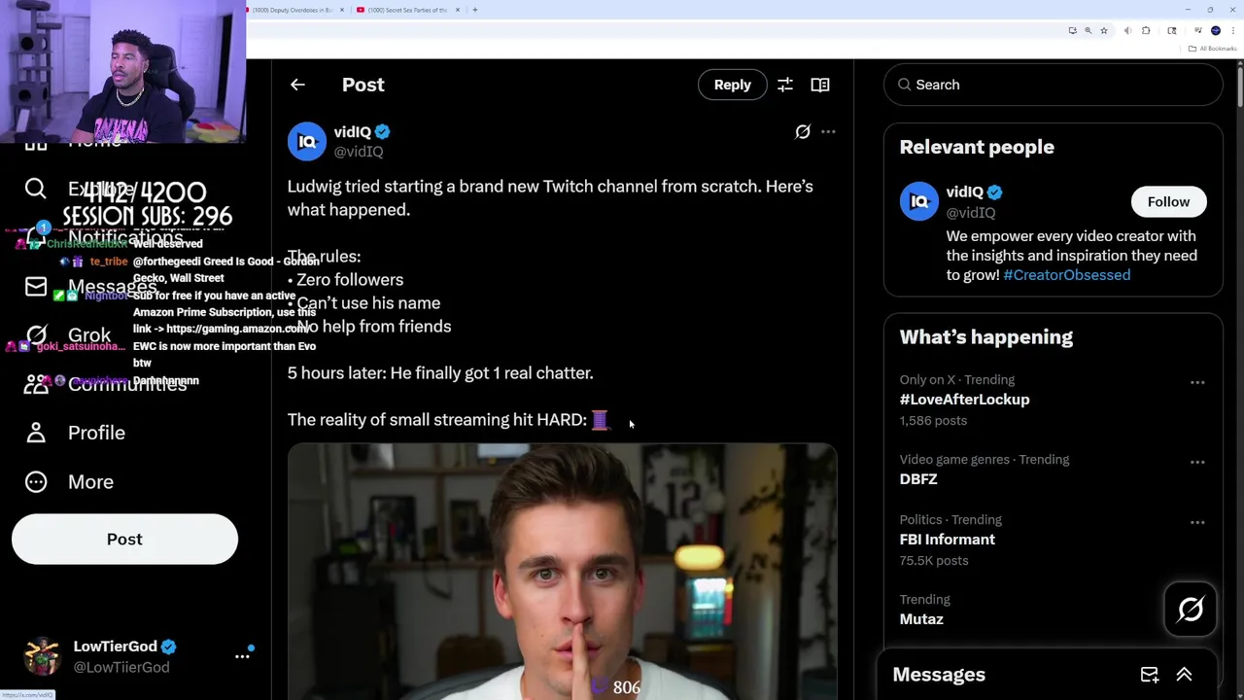This screenshot has width=1244, height=700.
Task: Bookmark this page with the star icon
Action: click(1104, 31)
